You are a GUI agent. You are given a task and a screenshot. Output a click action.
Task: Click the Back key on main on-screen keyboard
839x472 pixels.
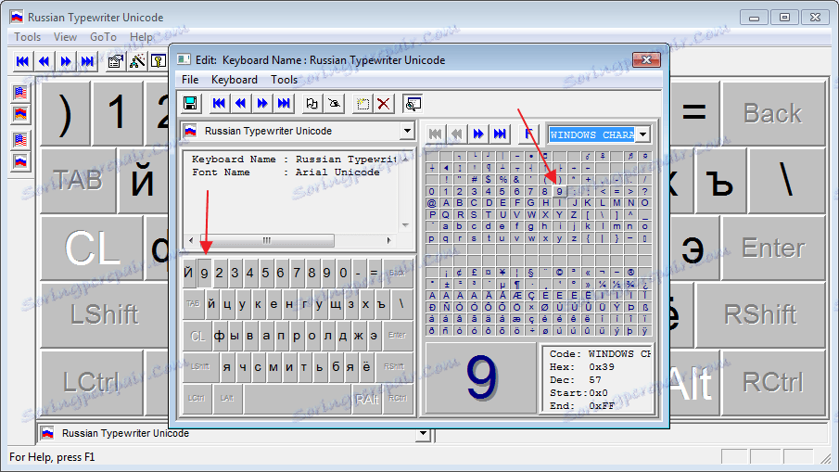click(x=772, y=113)
